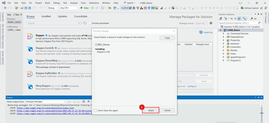
Task: Enable the Don't show this again checkbox
Action: tap(96, 110)
